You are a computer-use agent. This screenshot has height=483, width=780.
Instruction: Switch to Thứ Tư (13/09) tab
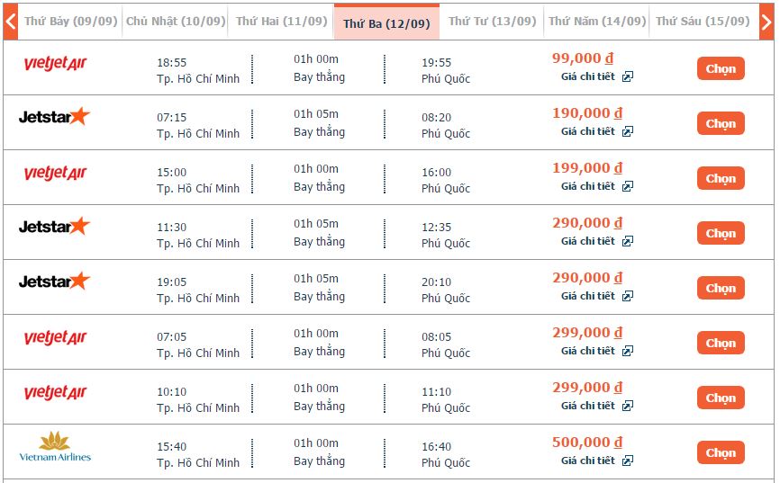click(x=492, y=22)
